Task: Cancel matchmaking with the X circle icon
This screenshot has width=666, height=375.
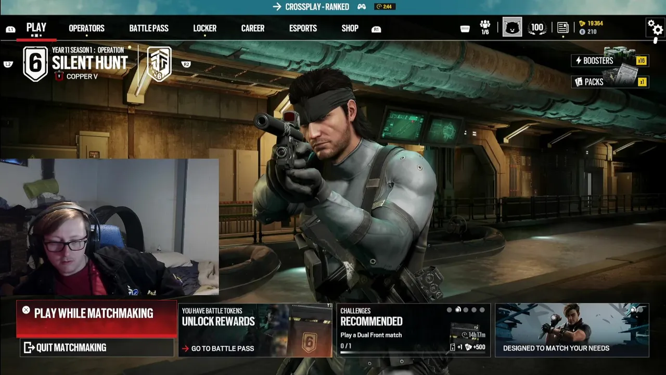Action: (x=26, y=310)
